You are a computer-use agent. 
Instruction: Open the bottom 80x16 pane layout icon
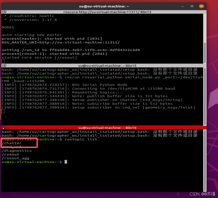click(x=4, y=128)
